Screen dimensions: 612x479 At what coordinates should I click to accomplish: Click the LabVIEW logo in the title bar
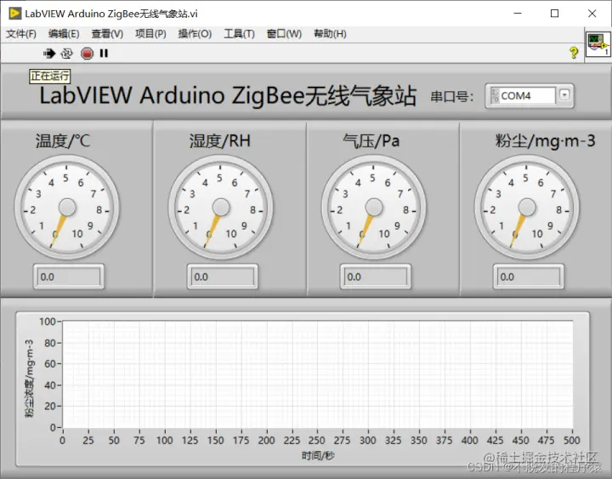point(14,14)
